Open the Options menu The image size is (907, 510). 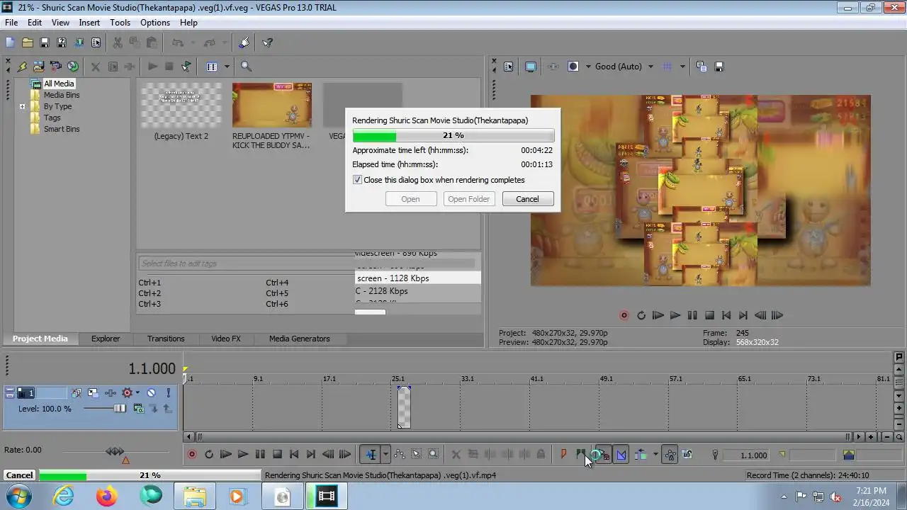[154, 23]
